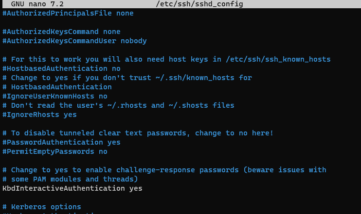Click the /etc/ssh/ssh_known_hosts path in comment
361x214 pixels.
click(x=278, y=59)
